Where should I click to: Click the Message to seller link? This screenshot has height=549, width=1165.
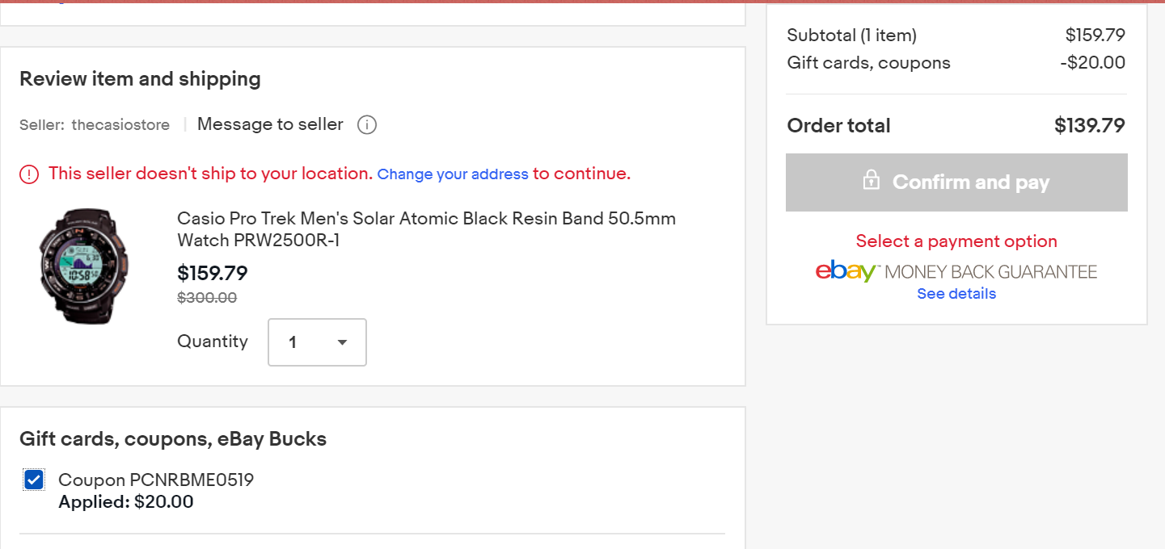pos(270,124)
